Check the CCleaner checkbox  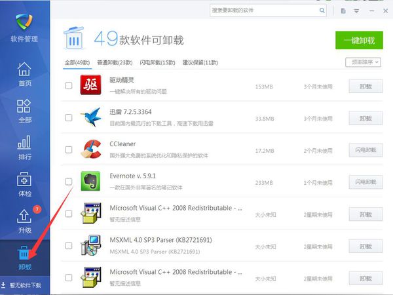[x=68, y=149]
